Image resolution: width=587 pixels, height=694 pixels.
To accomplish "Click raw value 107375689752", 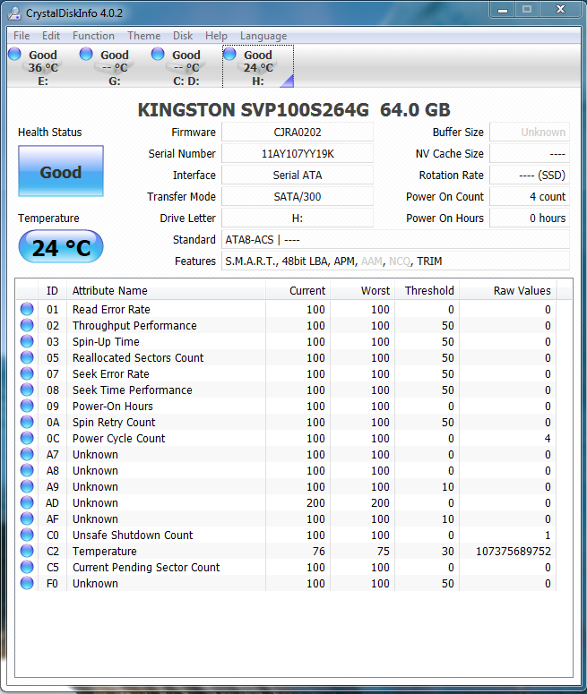I will click(x=514, y=551).
